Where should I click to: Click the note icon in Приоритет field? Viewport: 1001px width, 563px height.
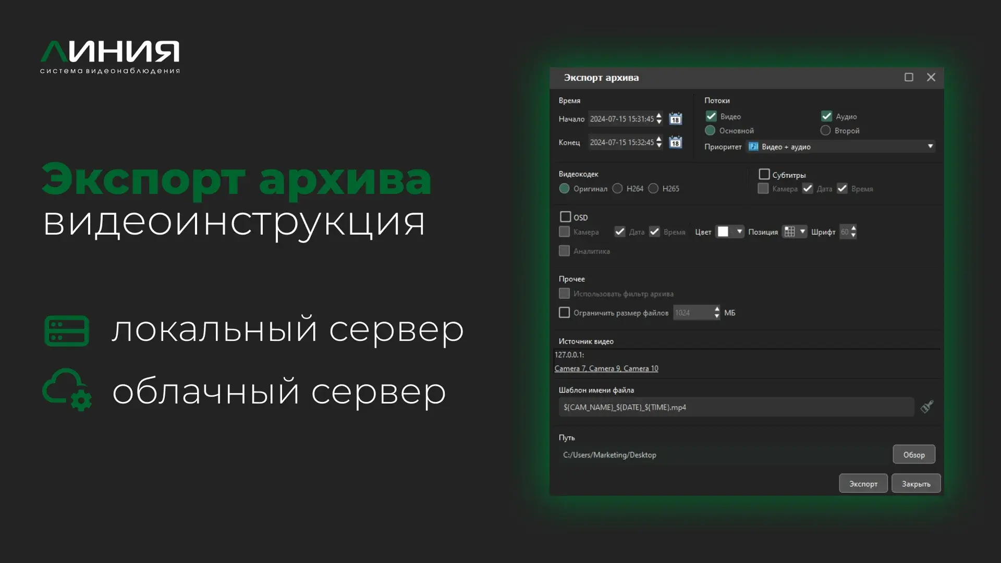point(753,146)
